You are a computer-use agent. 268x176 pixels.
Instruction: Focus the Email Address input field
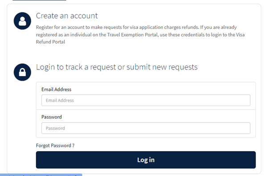click(x=146, y=100)
